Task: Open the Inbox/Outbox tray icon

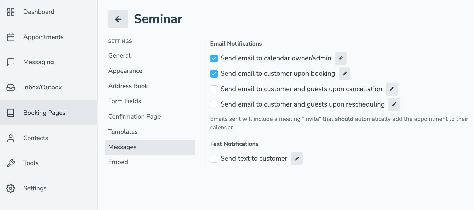Action: point(10,87)
